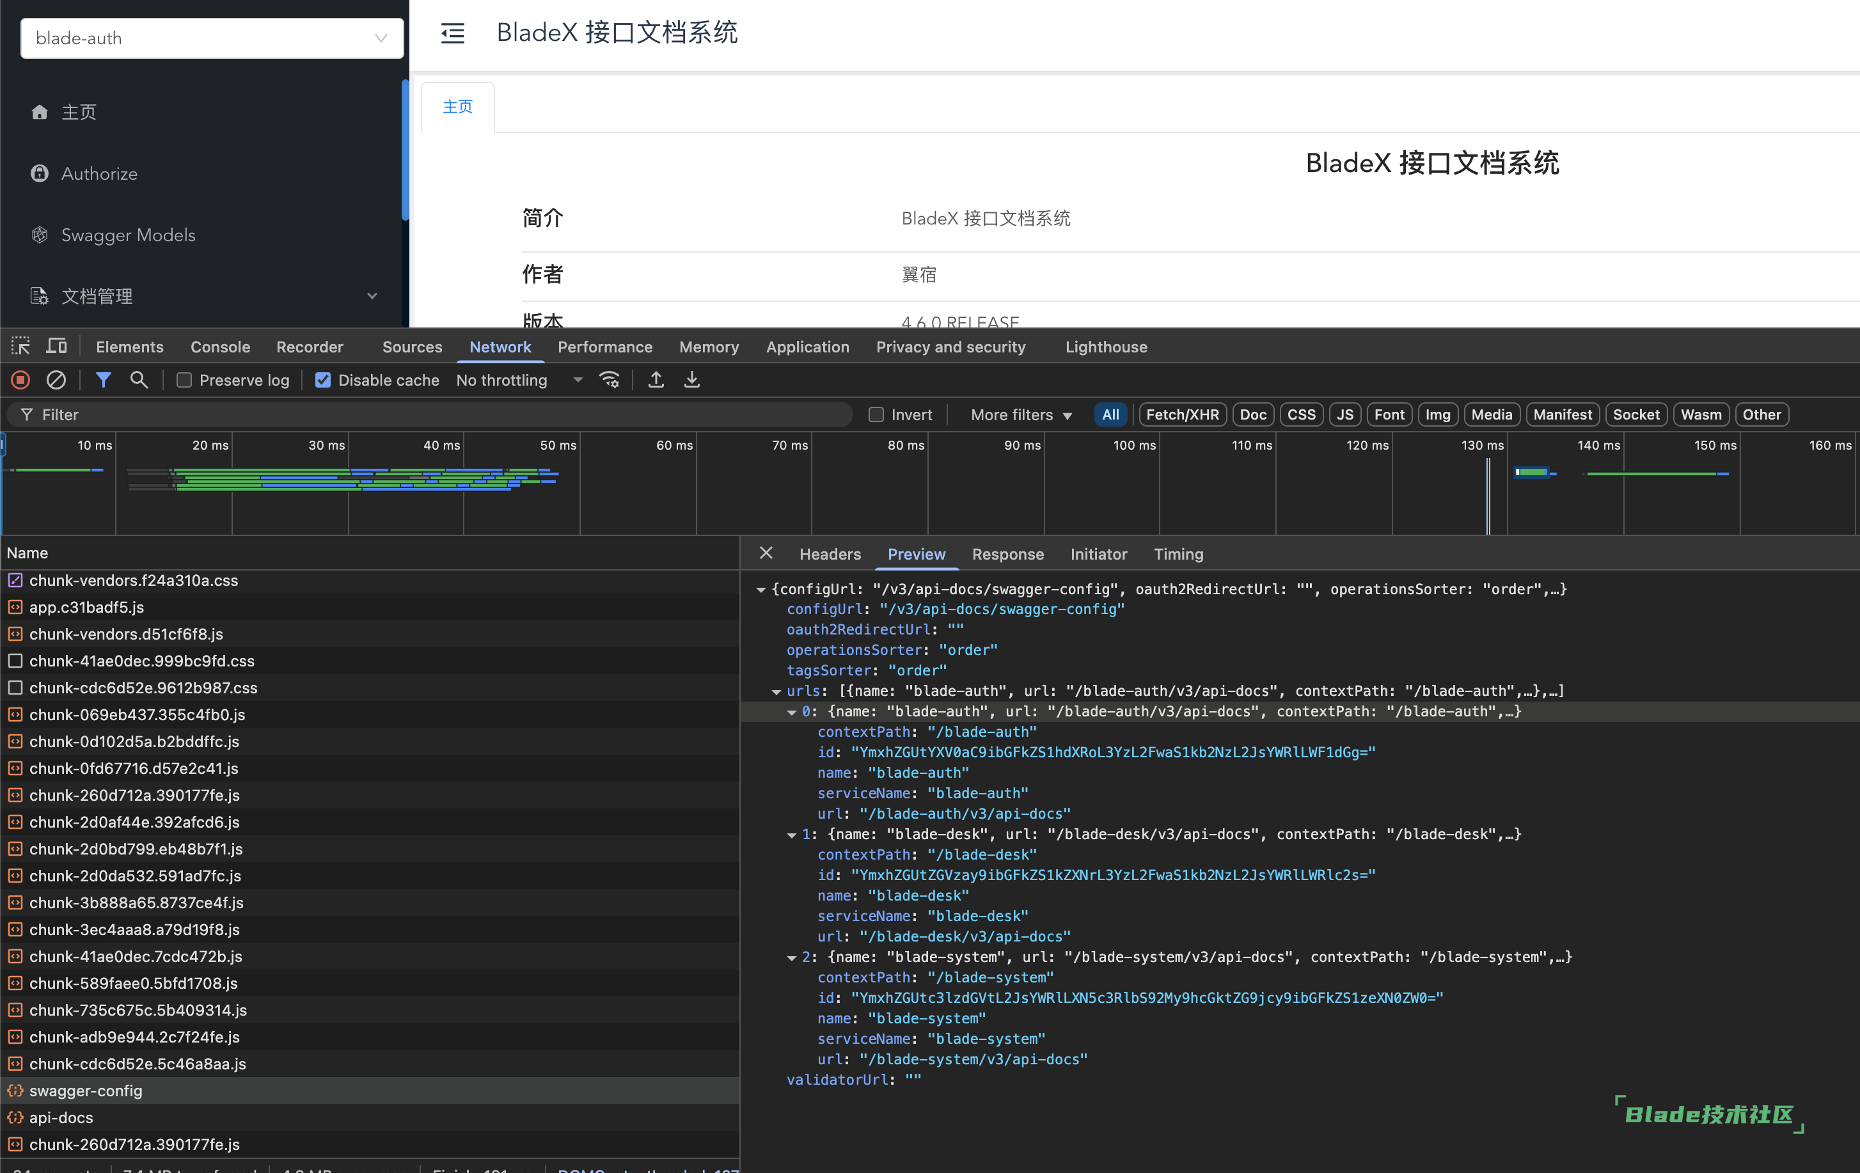
Task: Click the import HAR upload icon
Action: pyautogui.click(x=656, y=380)
